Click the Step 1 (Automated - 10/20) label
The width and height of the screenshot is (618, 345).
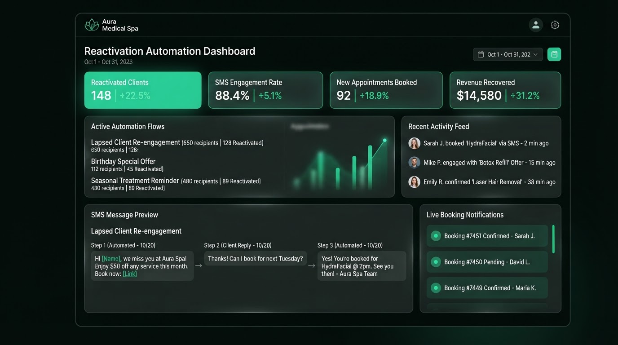tap(124, 245)
